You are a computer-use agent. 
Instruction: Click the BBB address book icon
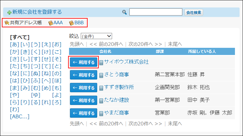[x=71, y=23]
